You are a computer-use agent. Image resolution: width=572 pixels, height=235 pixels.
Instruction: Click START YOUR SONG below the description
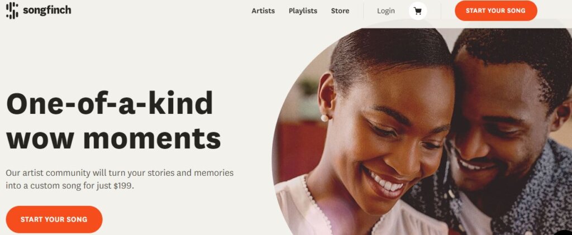tap(54, 219)
